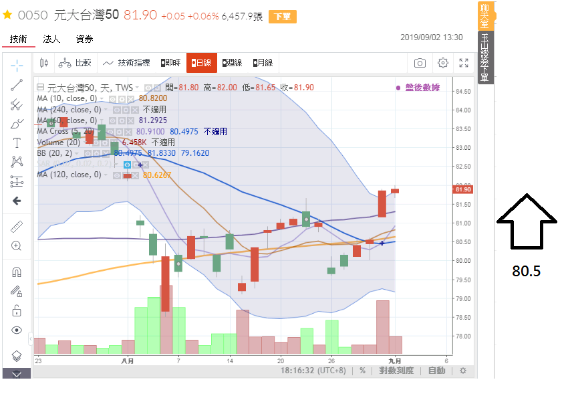Image resolution: width=568 pixels, height=398 pixels.
Task: Toggle visibility eye for MA (120, close, 0)
Action: pos(117,176)
